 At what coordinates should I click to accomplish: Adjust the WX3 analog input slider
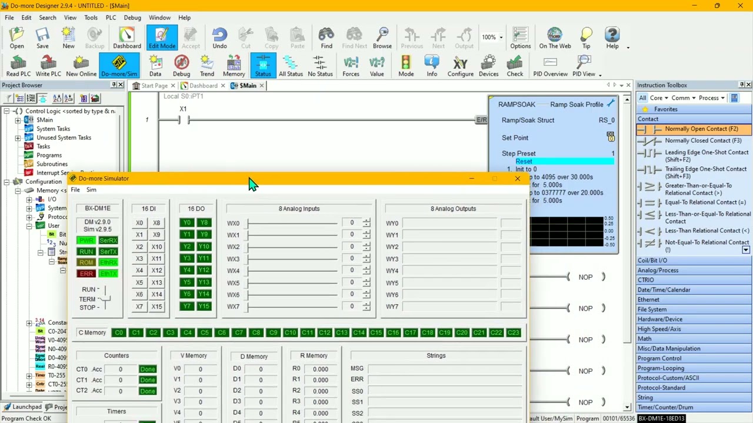[292, 259]
